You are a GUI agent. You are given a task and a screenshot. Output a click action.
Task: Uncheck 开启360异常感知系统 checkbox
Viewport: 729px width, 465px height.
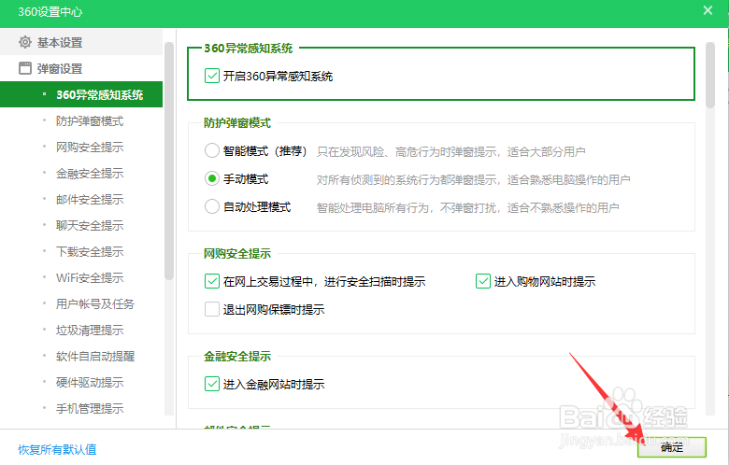point(212,76)
